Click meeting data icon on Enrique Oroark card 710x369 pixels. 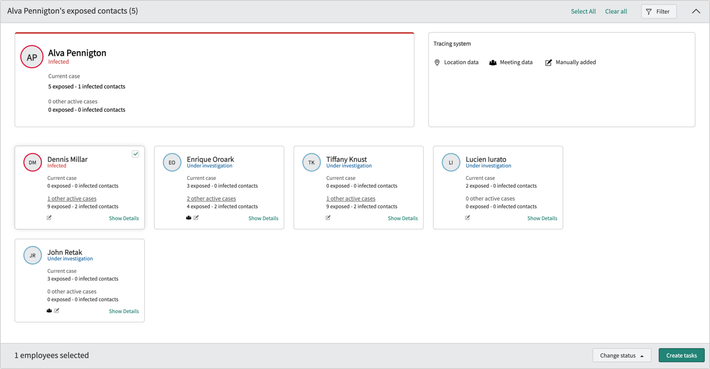(189, 218)
